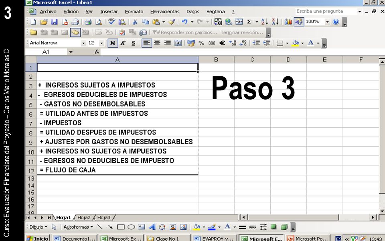Expand the Borders dropdown arrow

coord(287,43)
